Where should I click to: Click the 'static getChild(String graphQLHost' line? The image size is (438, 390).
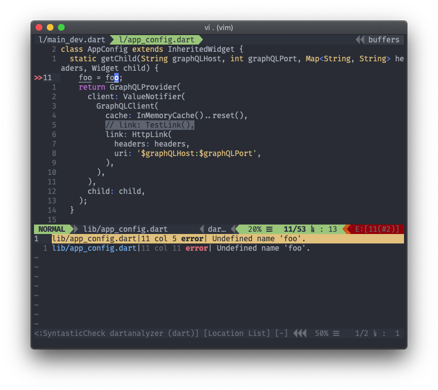[x=232, y=58]
